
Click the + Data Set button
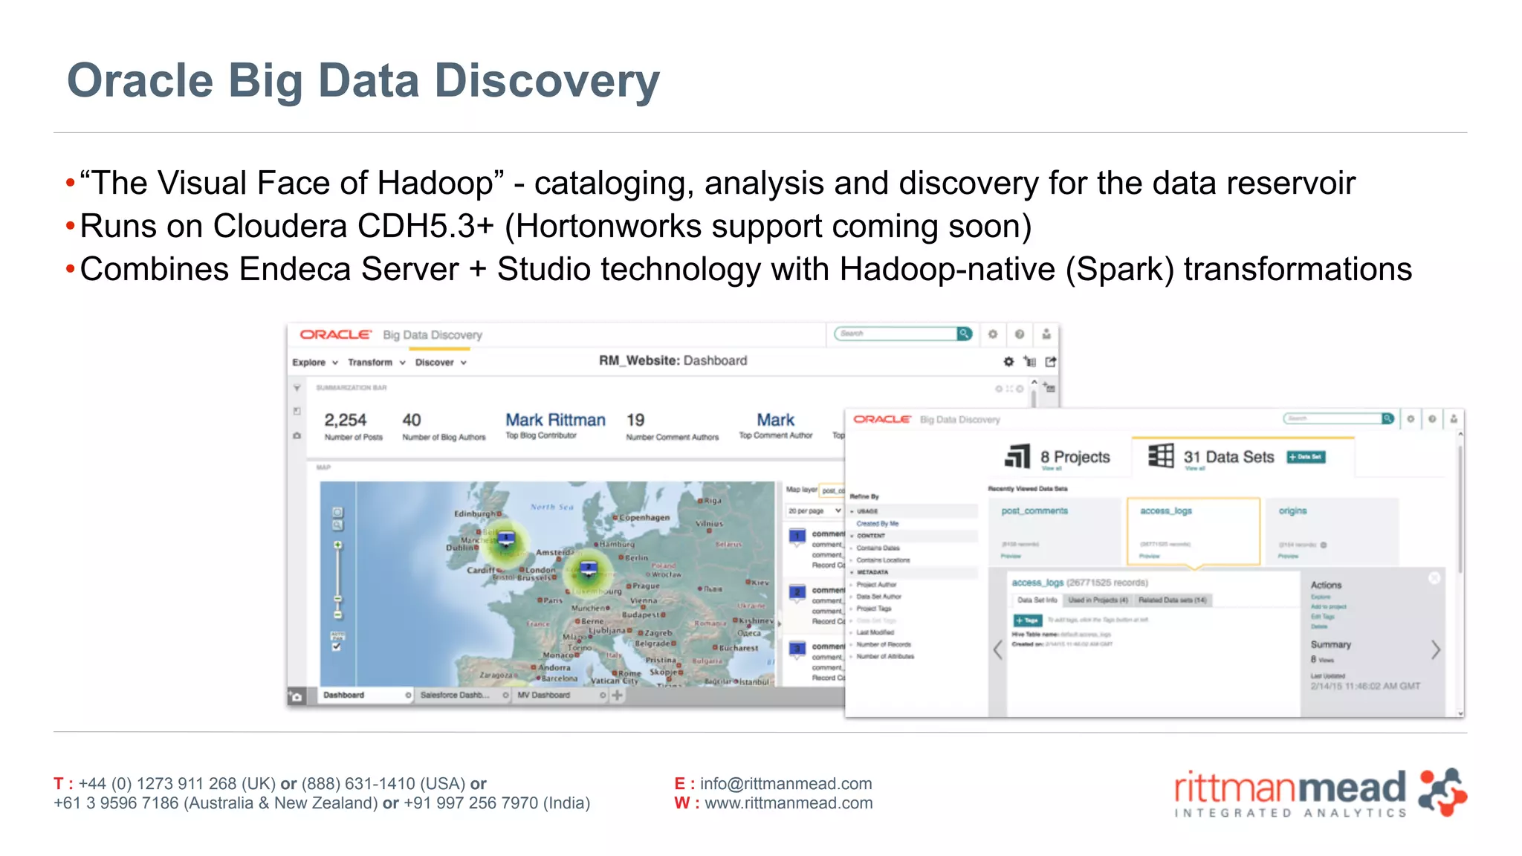coord(1306,457)
